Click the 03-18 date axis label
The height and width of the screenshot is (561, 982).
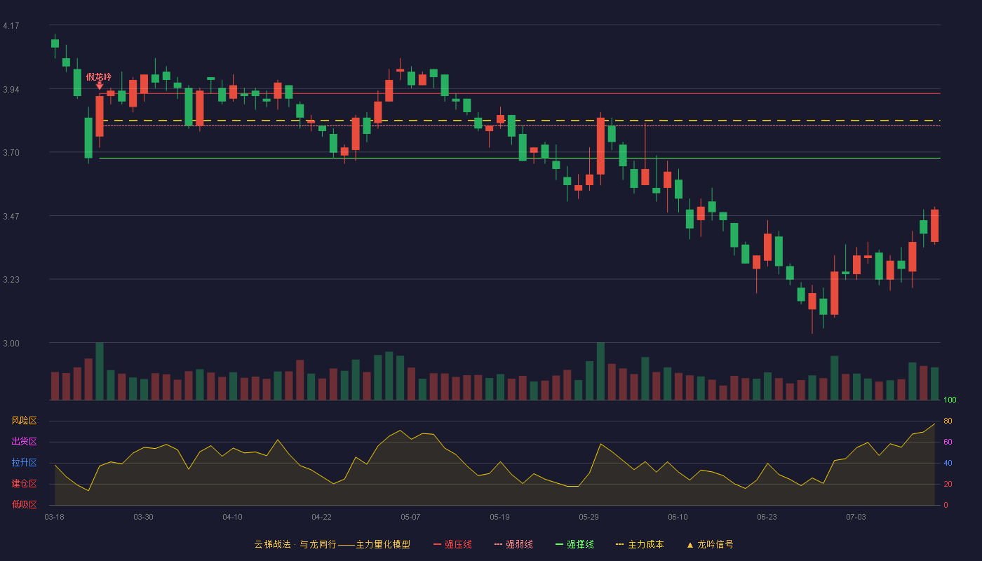click(54, 517)
